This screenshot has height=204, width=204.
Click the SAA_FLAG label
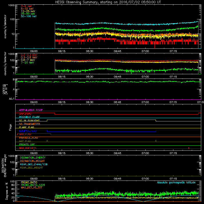pos(25,134)
